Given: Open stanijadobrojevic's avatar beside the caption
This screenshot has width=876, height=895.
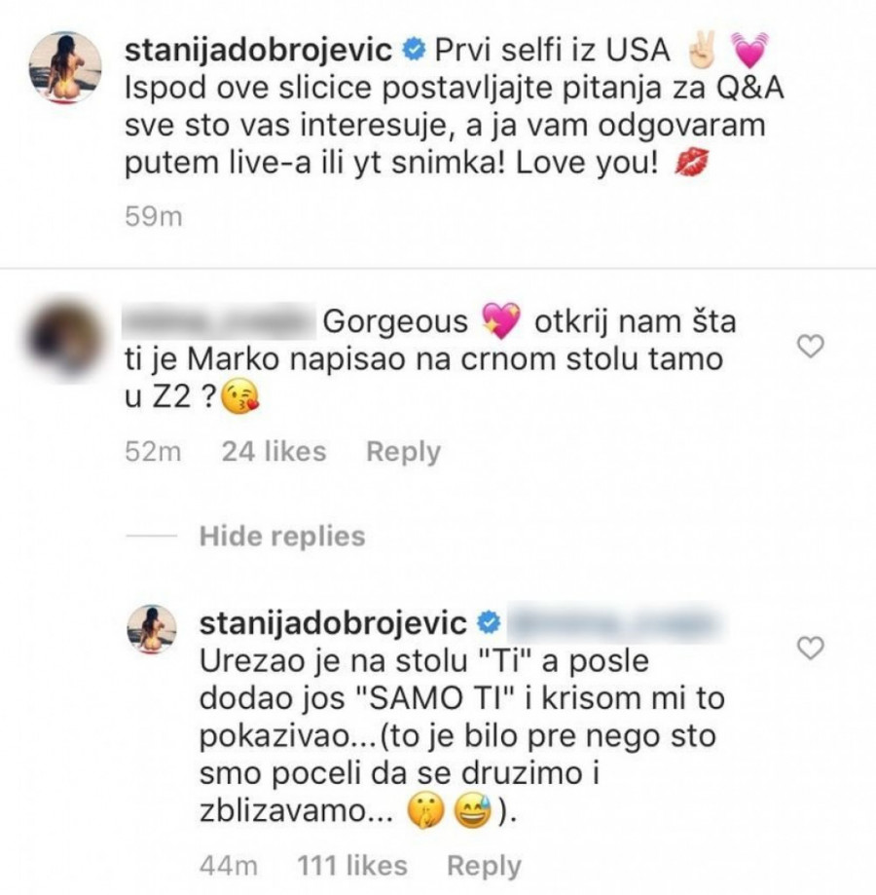Looking at the screenshot, I should pos(65,67).
